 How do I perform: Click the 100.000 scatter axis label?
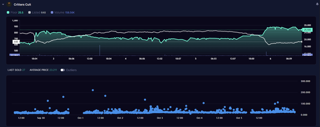click(306, 104)
